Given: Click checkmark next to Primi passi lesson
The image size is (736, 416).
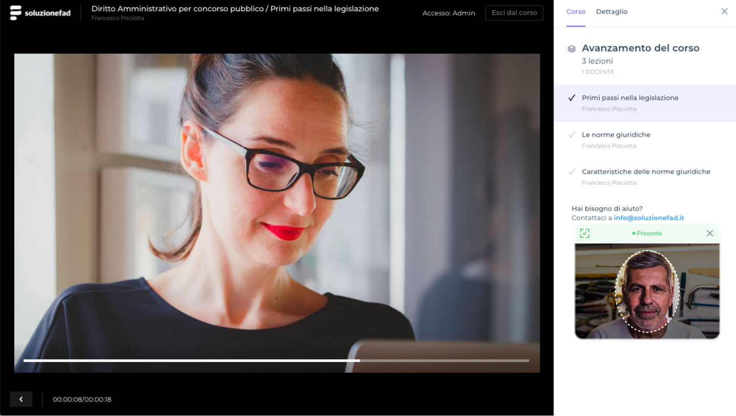Looking at the screenshot, I should pyautogui.click(x=572, y=98).
